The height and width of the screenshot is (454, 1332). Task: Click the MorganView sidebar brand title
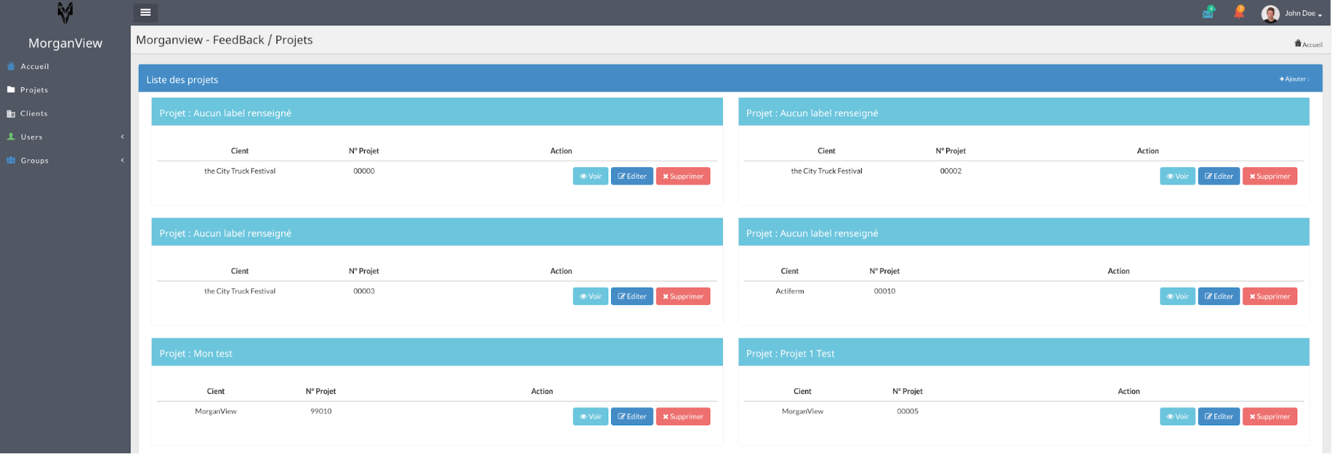coord(65,43)
